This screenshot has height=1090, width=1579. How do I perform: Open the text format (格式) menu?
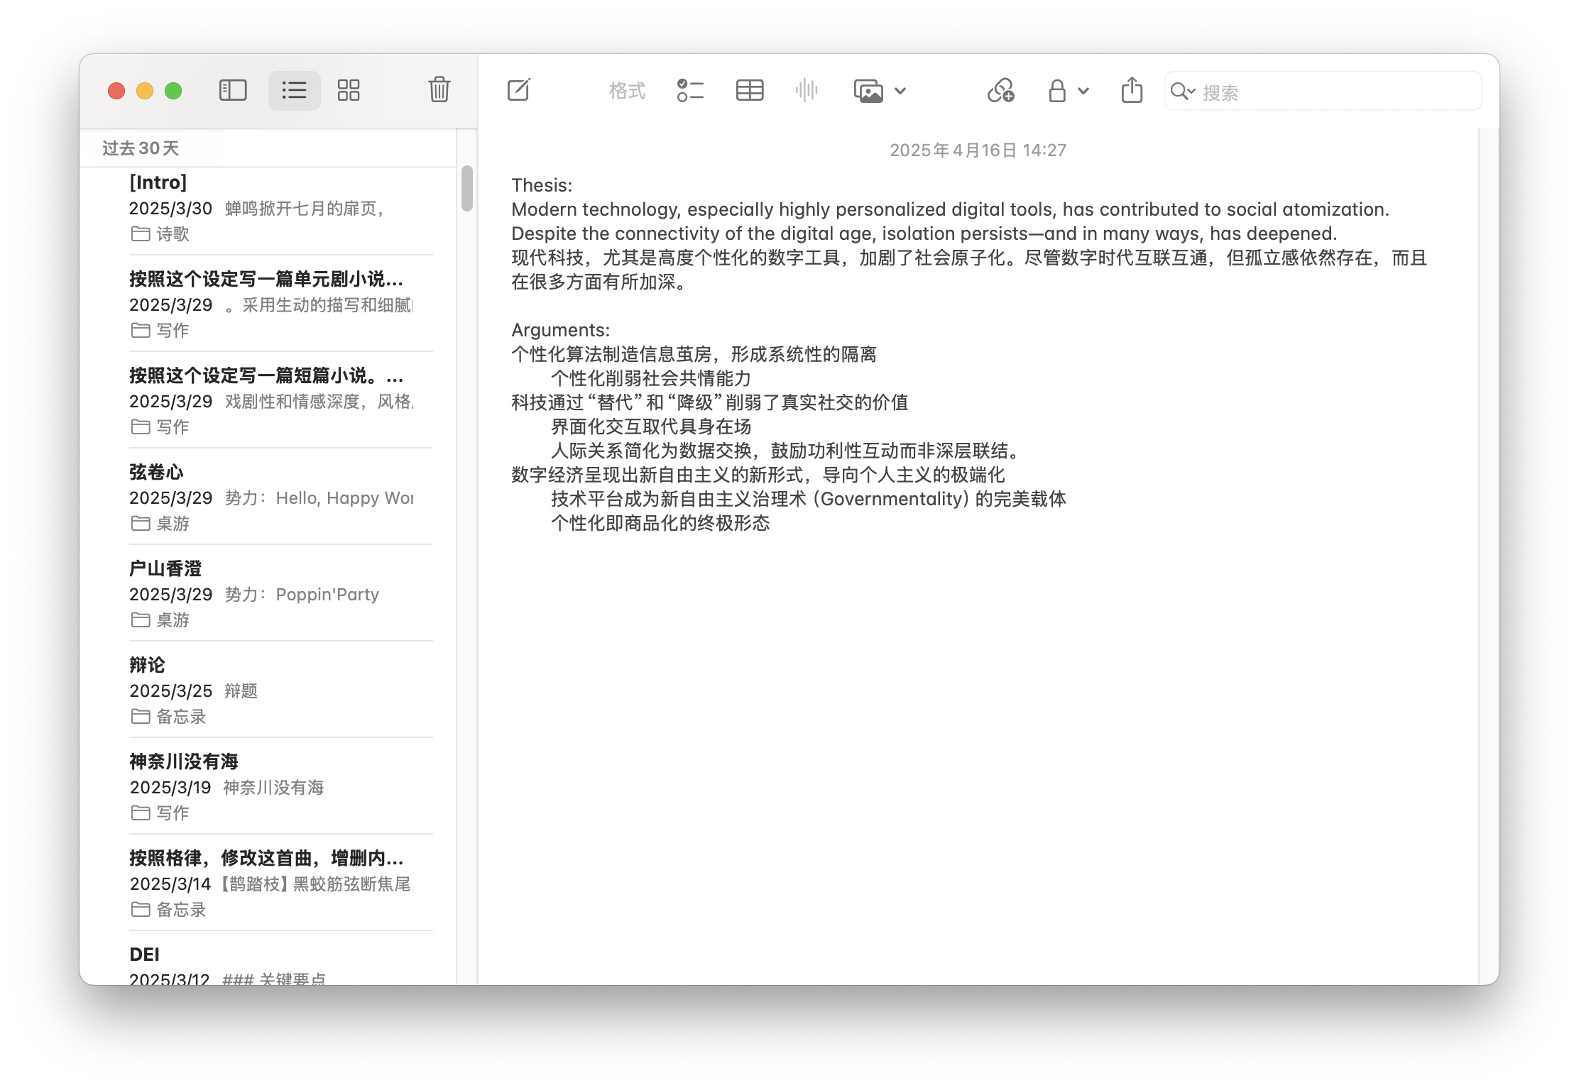627,91
